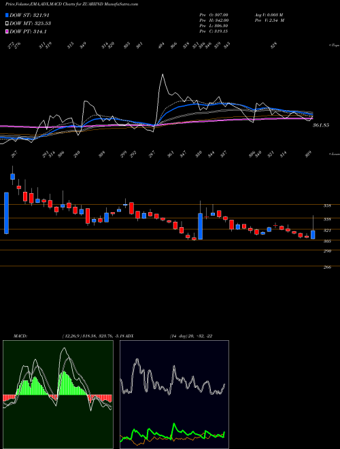Image resolution: width=340 pixels, height=449 pixels.
Task: Click the last blue candle at far right
Action: pos(313,235)
